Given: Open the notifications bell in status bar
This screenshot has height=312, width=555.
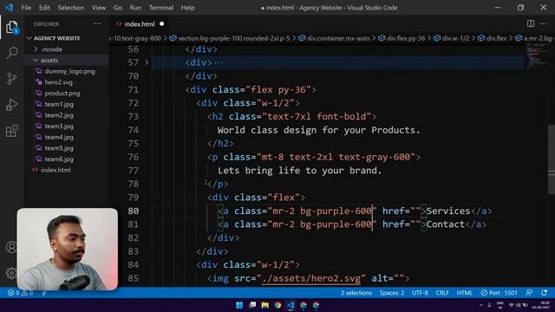Looking at the screenshot, I should (544, 293).
